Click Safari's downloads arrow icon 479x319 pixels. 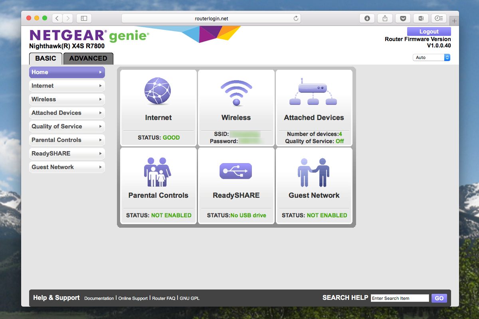click(367, 18)
